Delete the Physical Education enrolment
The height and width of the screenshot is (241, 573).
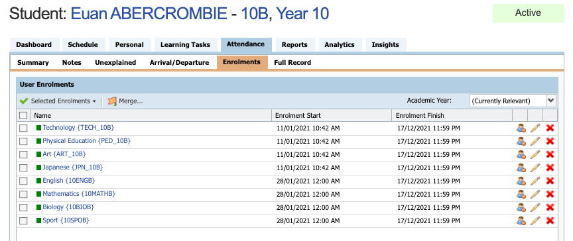coord(550,141)
